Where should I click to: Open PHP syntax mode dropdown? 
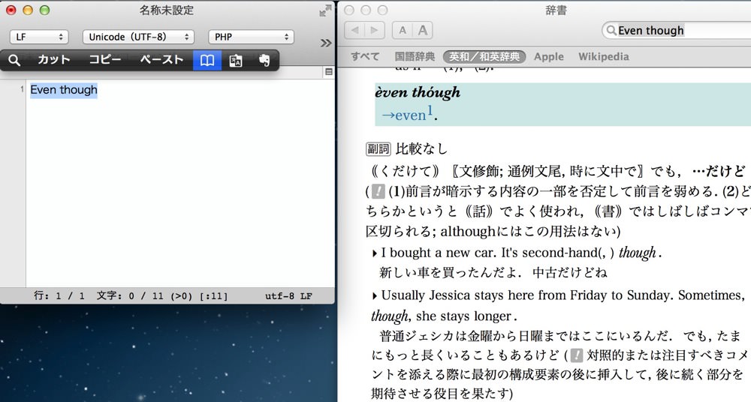251,37
